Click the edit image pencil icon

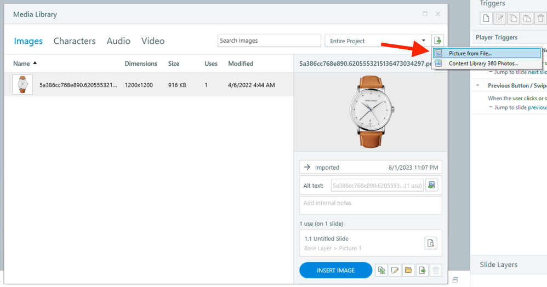click(x=395, y=270)
